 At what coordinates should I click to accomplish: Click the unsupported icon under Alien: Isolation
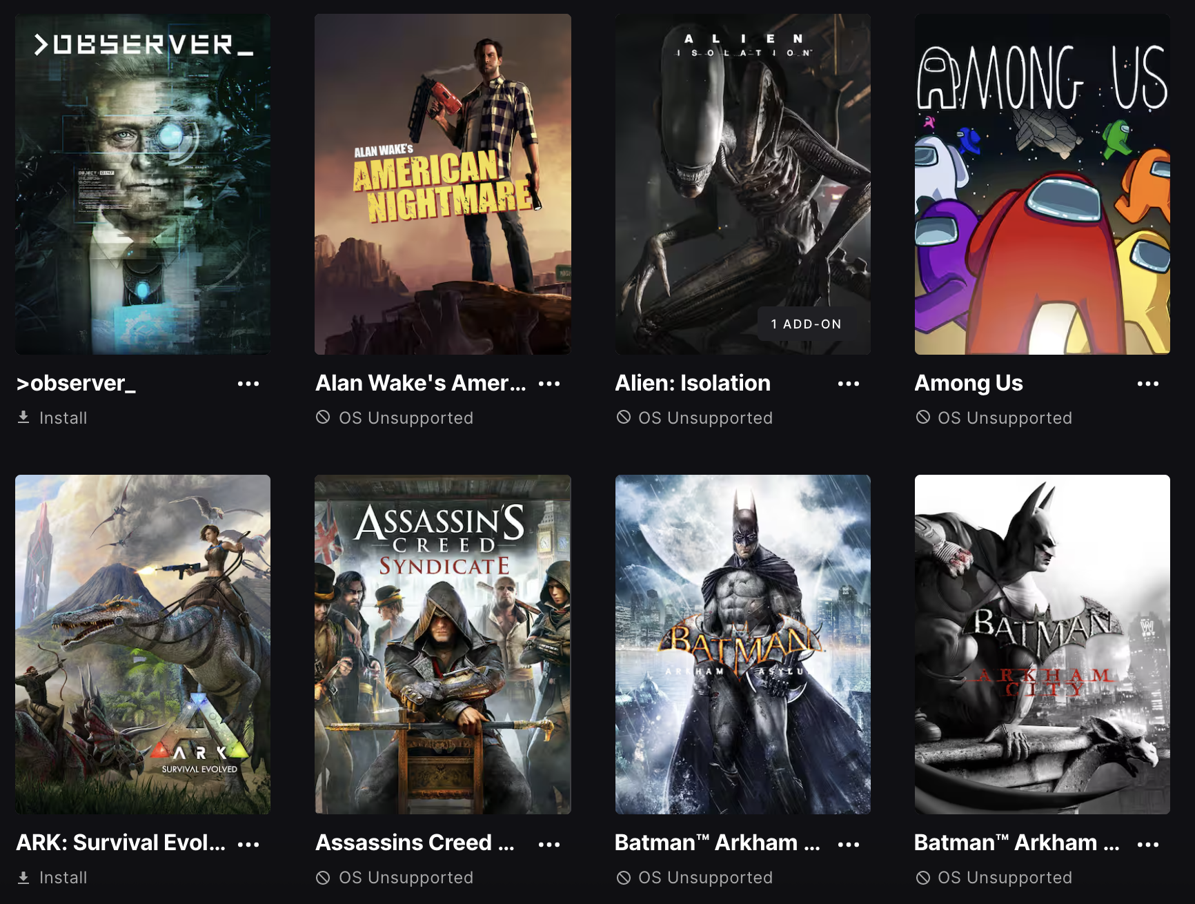pyautogui.click(x=624, y=417)
